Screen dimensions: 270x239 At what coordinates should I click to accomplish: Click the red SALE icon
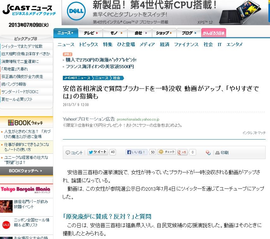click(x=6, y=225)
